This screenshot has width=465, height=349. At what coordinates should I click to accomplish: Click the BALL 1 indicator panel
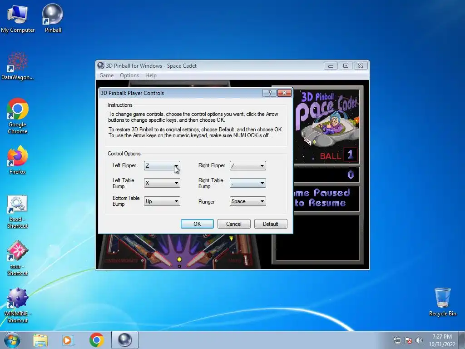(338, 155)
